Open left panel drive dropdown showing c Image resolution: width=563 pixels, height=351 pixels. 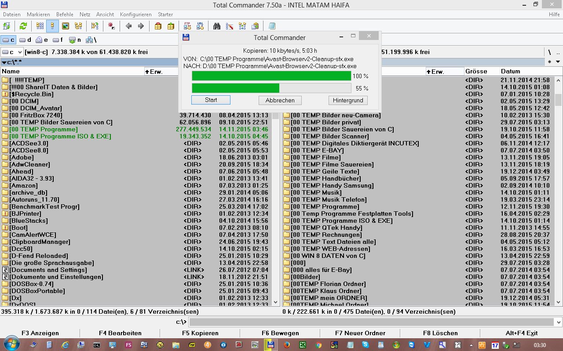coord(12,52)
